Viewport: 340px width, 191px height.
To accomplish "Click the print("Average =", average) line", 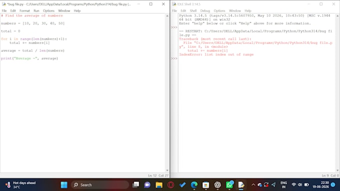I will (x=29, y=58).
